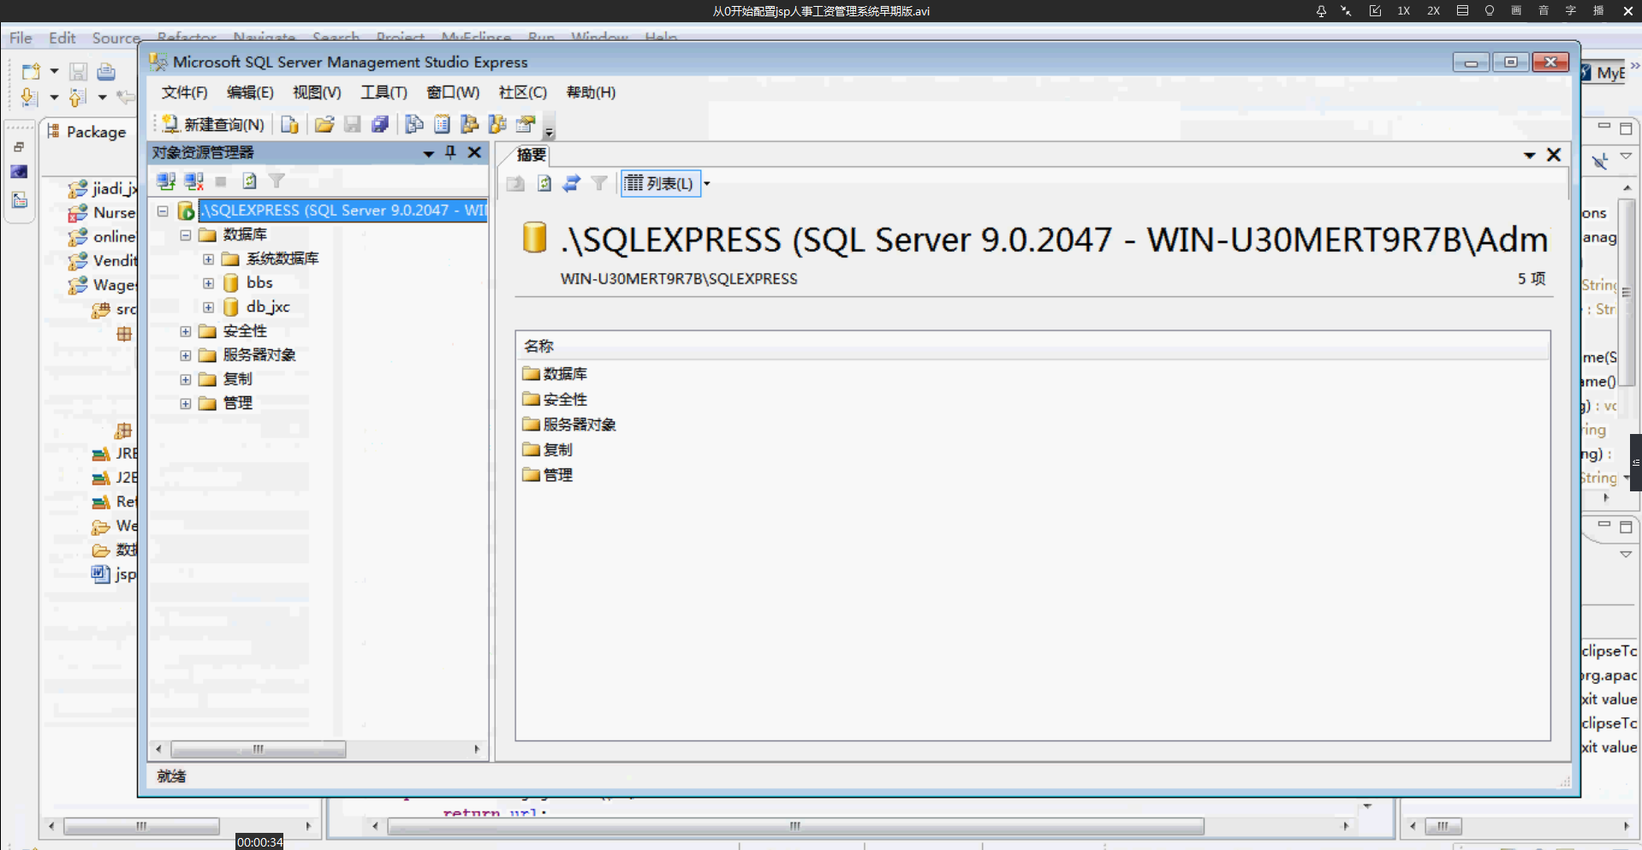
Task: Click the summary page notepad toolbar icon
Action: (442, 124)
